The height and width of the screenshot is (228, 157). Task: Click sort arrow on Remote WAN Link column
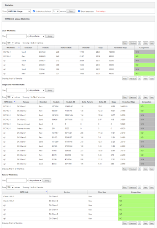point(46,192)
